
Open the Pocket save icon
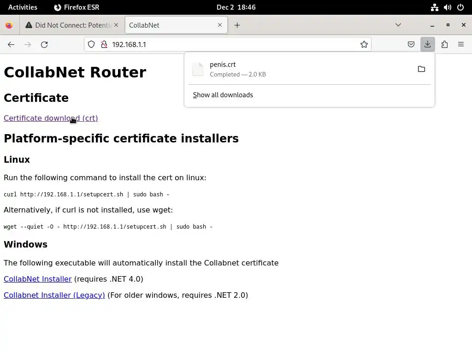point(411,45)
